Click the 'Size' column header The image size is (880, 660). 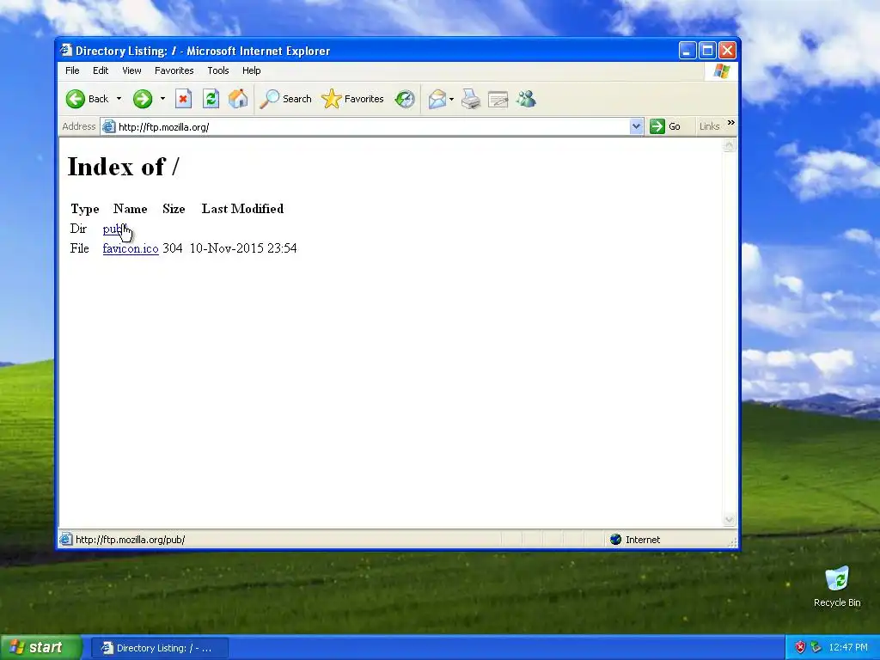coord(174,209)
